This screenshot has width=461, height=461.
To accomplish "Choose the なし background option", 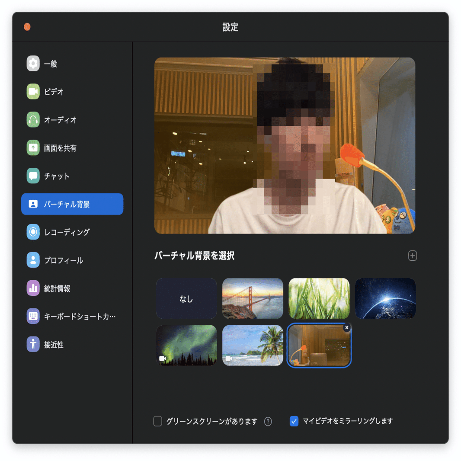I will pos(186,298).
